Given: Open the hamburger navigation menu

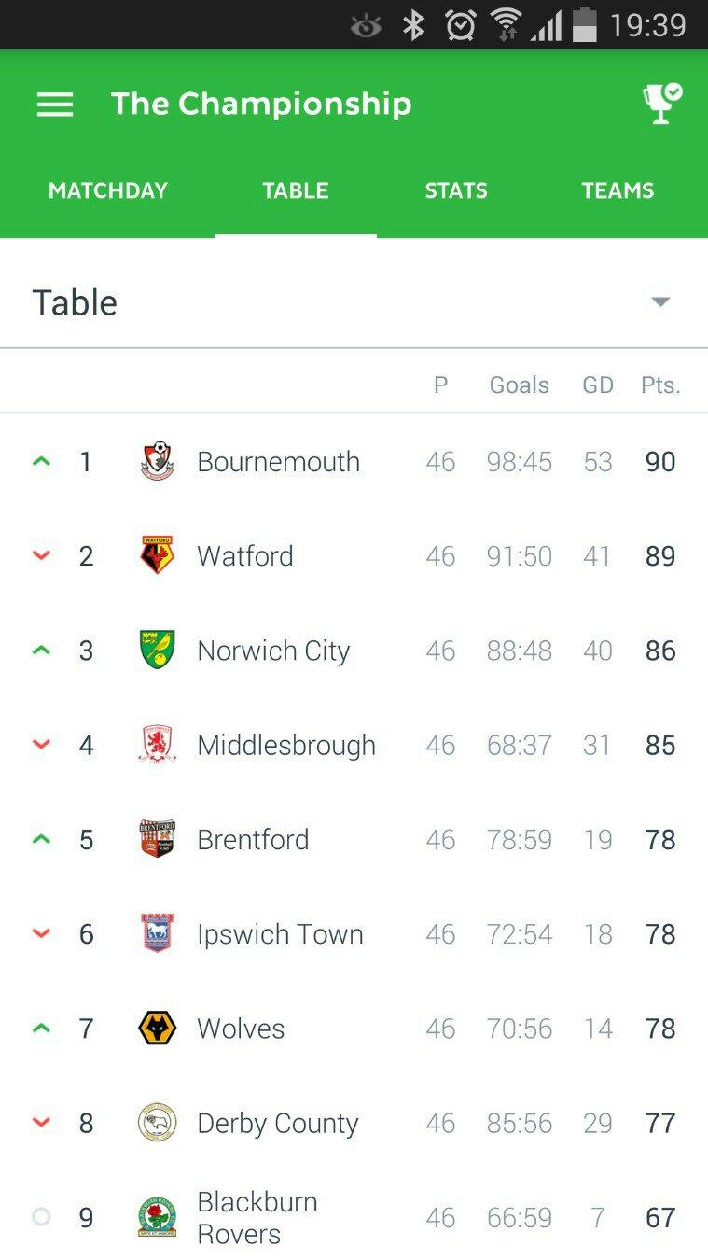Looking at the screenshot, I should [55, 105].
